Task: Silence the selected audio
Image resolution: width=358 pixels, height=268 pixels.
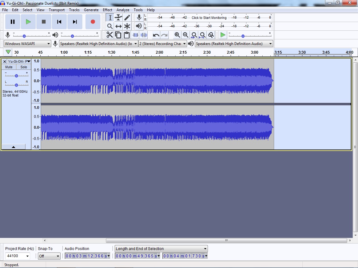Action: (144, 35)
